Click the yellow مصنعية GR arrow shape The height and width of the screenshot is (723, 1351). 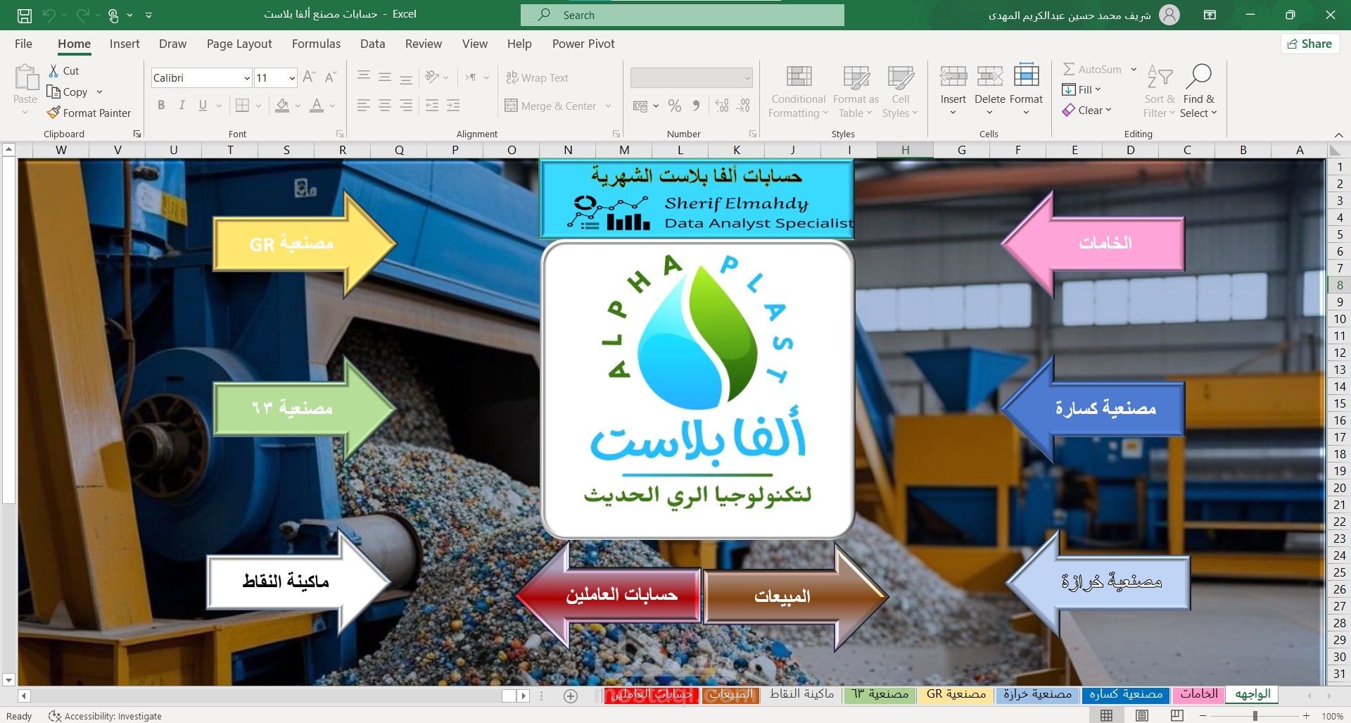tap(305, 244)
